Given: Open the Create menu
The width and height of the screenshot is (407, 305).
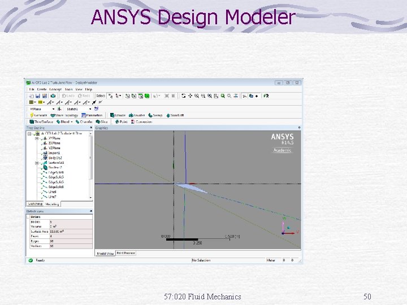Looking at the screenshot, I should click(41, 89).
